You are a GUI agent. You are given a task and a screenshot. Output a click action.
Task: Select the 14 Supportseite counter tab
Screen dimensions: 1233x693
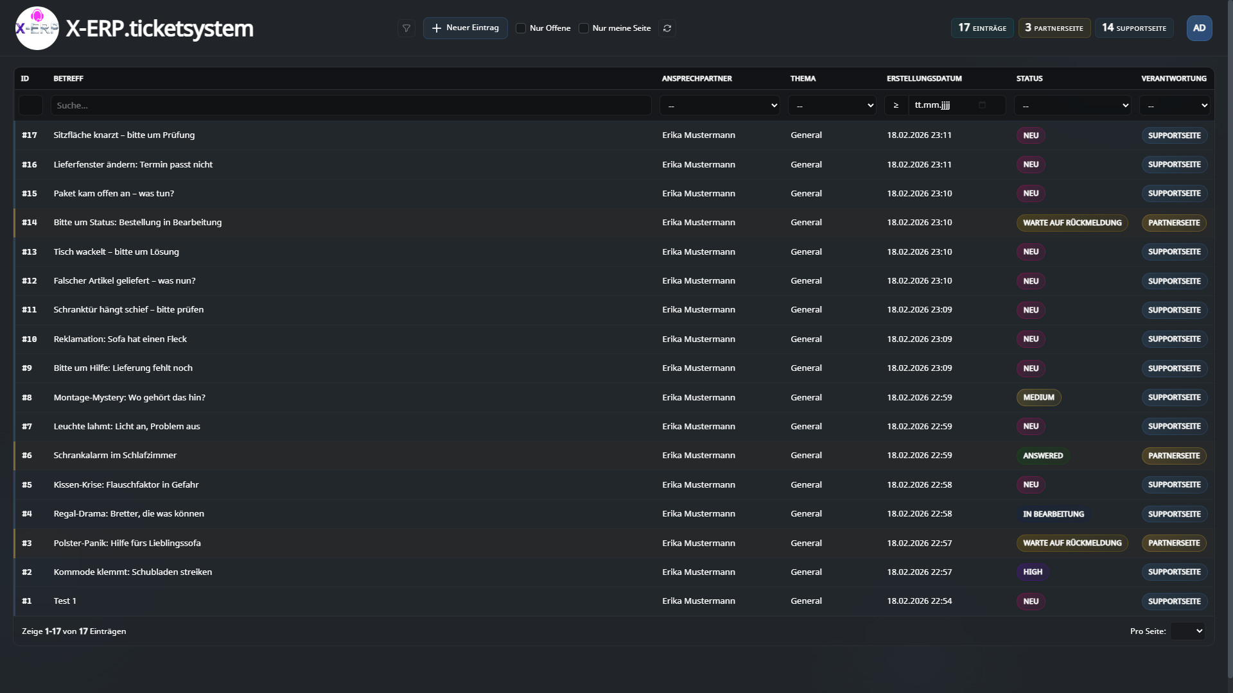1134,28
